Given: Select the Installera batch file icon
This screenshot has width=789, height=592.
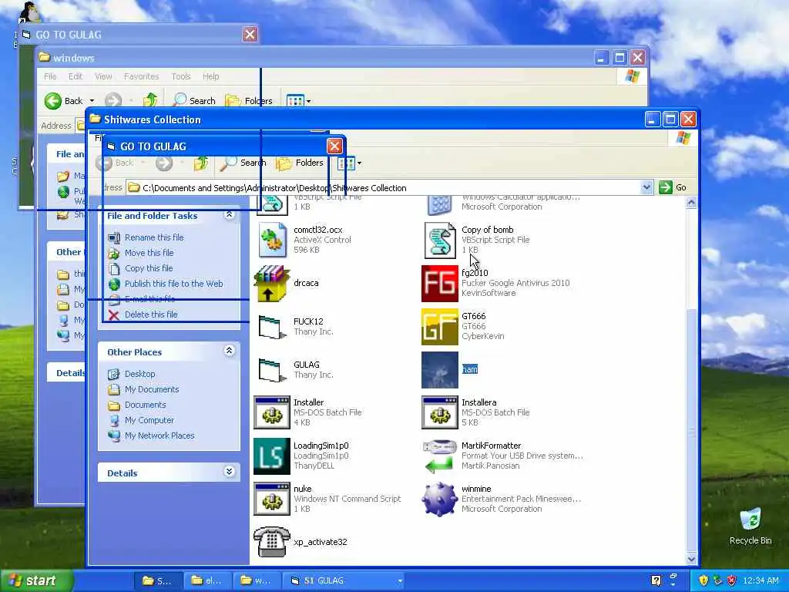Looking at the screenshot, I should pos(440,413).
